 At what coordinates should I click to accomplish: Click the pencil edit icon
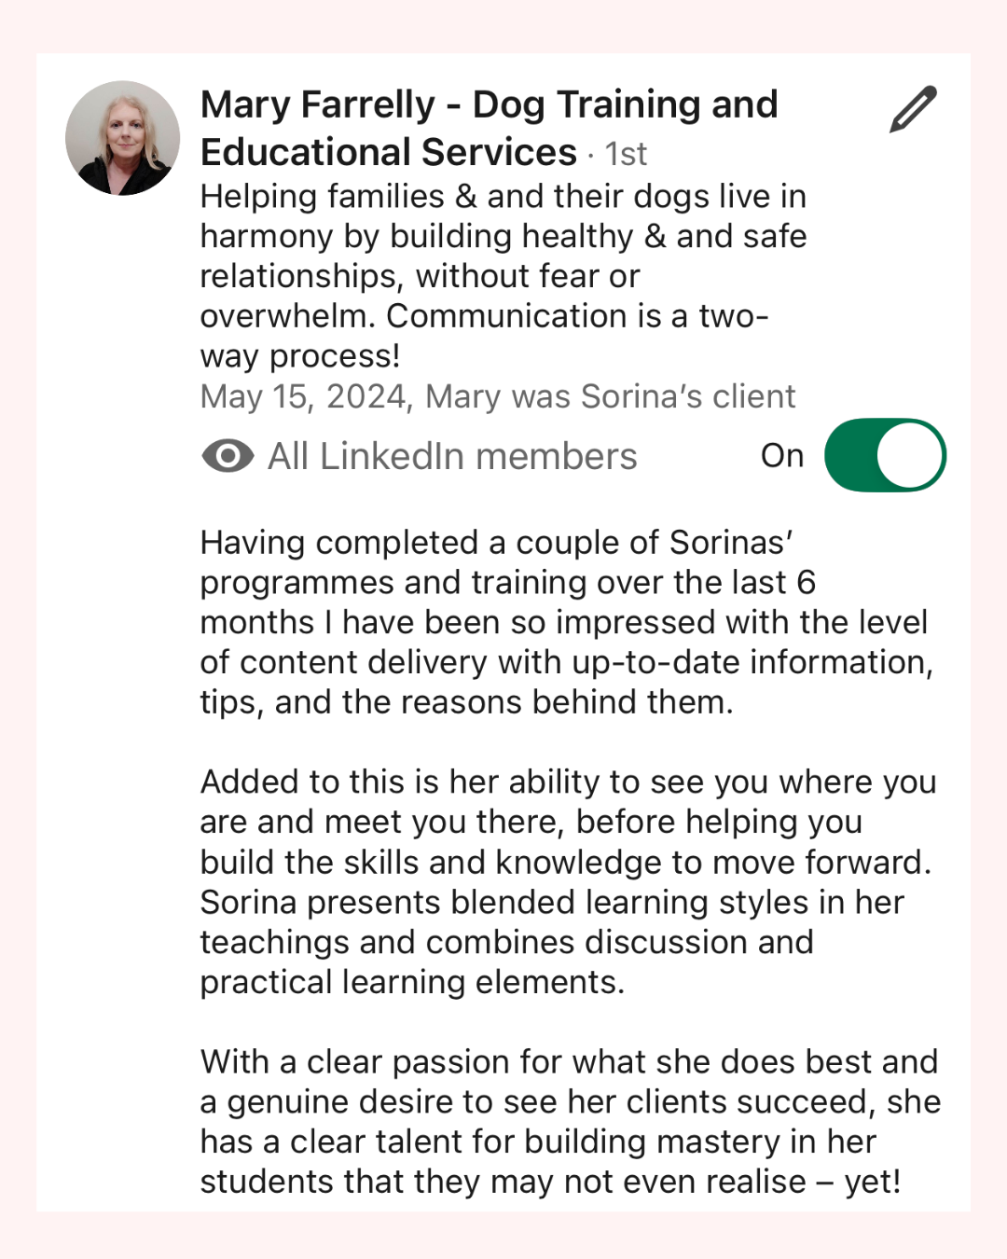[x=913, y=110]
